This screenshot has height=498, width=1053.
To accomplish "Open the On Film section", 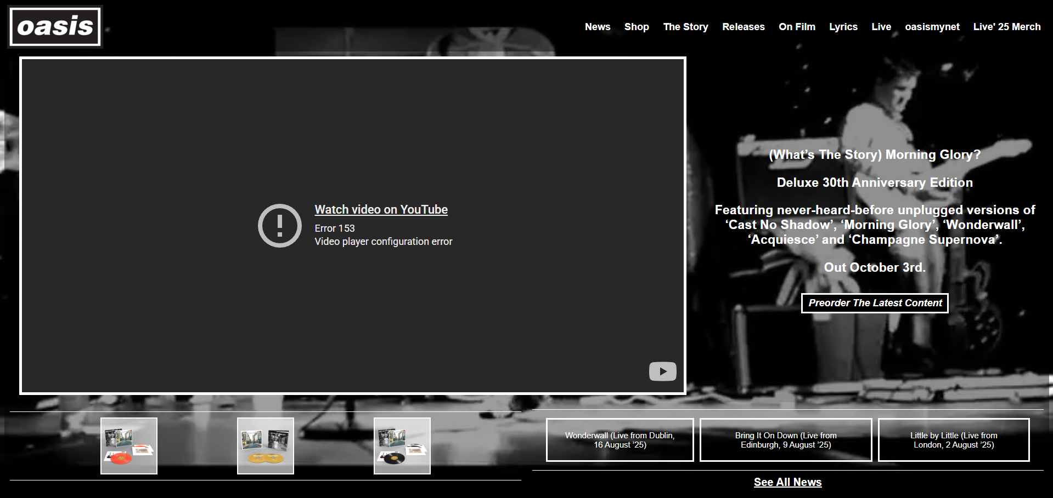I will (797, 26).
